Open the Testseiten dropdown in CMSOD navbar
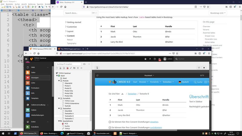The width and height of the screenshot is (242, 136). [168, 82]
